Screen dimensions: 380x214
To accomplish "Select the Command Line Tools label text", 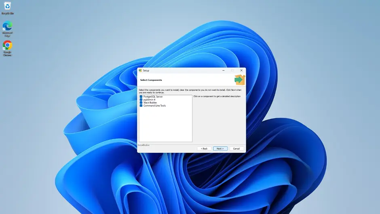I will click(x=154, y=106).
